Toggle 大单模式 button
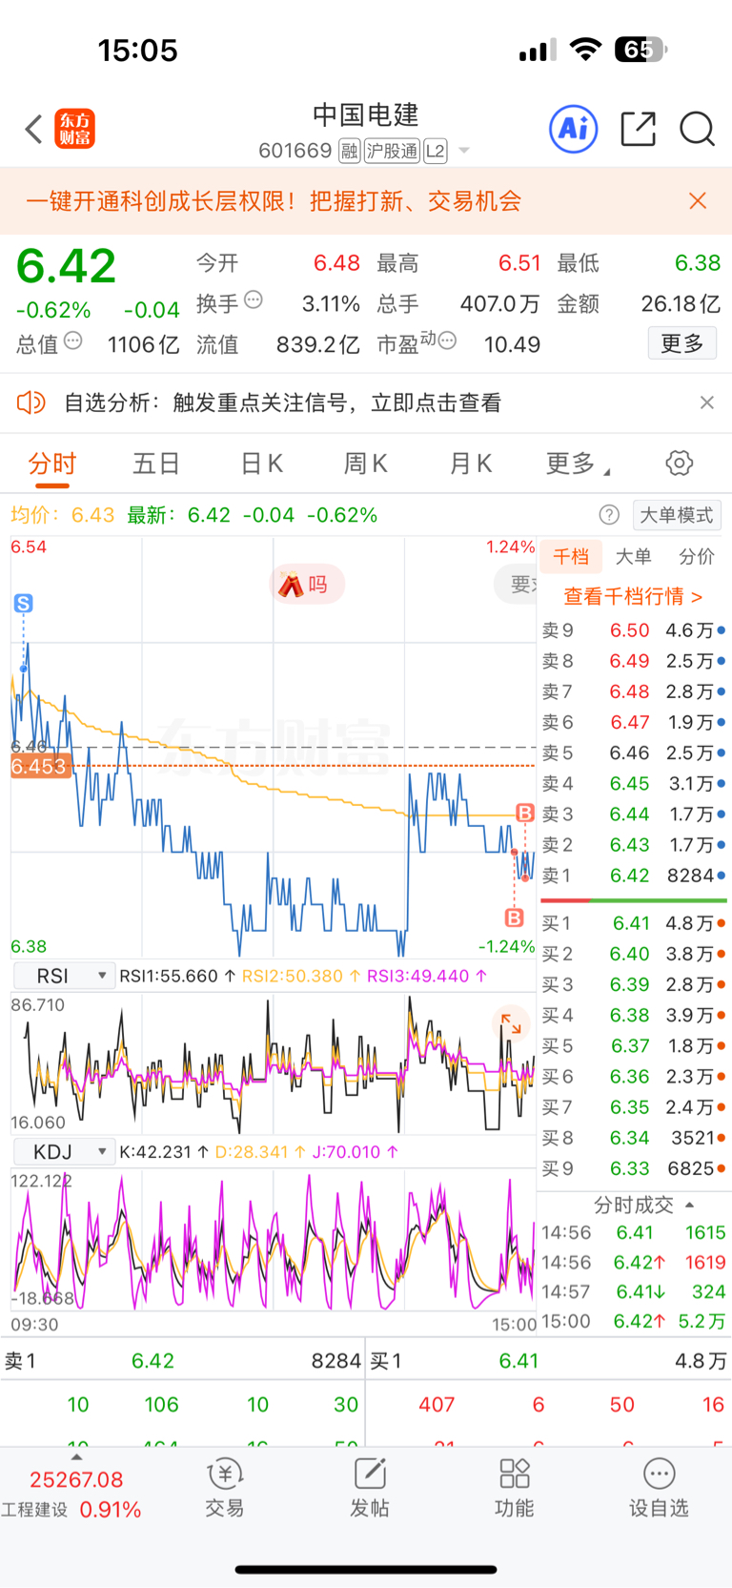This screenshot has width=732, height=1588. point(677,515)
